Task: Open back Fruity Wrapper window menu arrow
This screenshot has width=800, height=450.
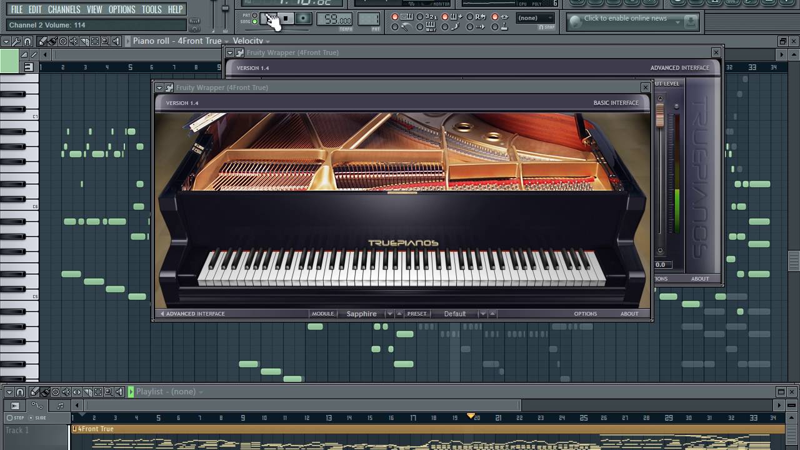Action: tap(230, 52)
